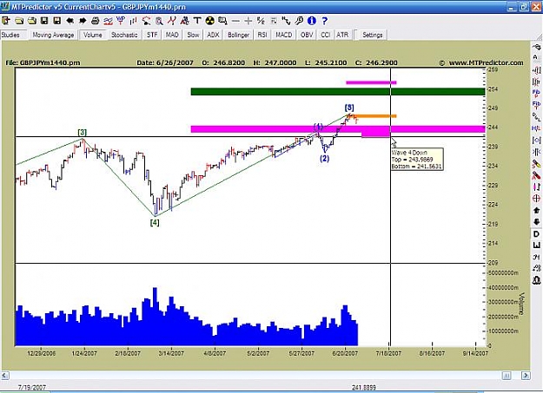The width and height of the screenshot is (543, 393).
Task: Click the small top magenta zone bar
Action: (x=371, y=82)
